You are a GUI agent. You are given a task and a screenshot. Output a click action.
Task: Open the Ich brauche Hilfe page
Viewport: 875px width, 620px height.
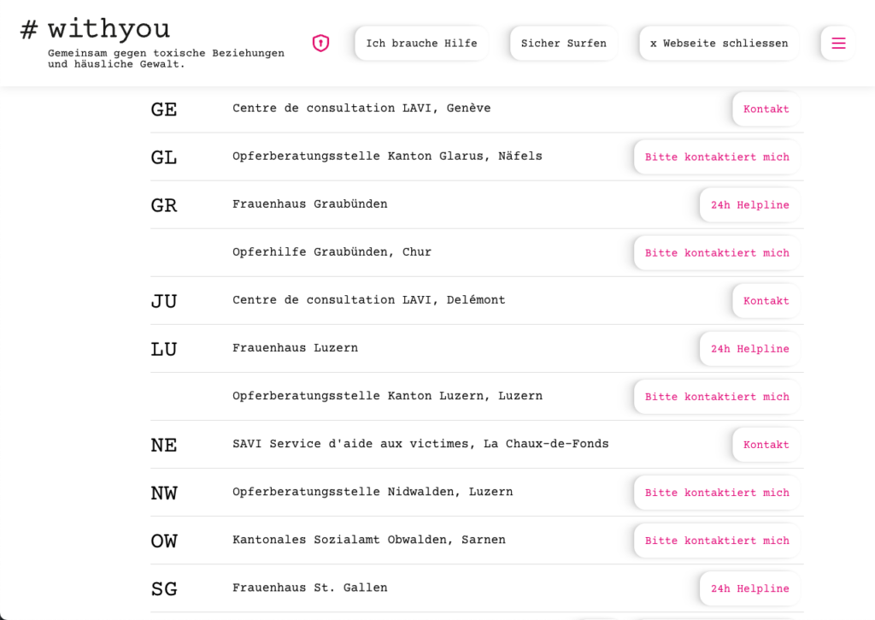[x=421, y=44]
